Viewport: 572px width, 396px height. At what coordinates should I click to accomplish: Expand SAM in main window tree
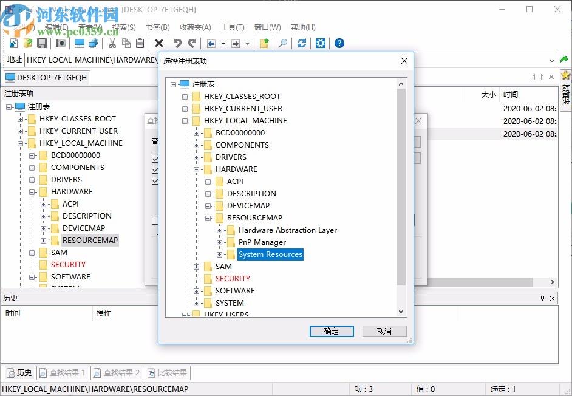tap(32, 253)
